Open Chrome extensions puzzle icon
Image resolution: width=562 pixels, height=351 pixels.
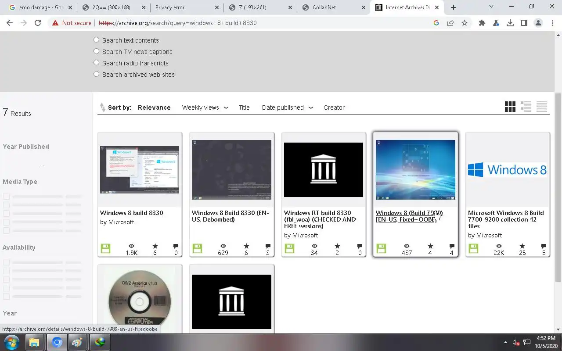point(482,23)
